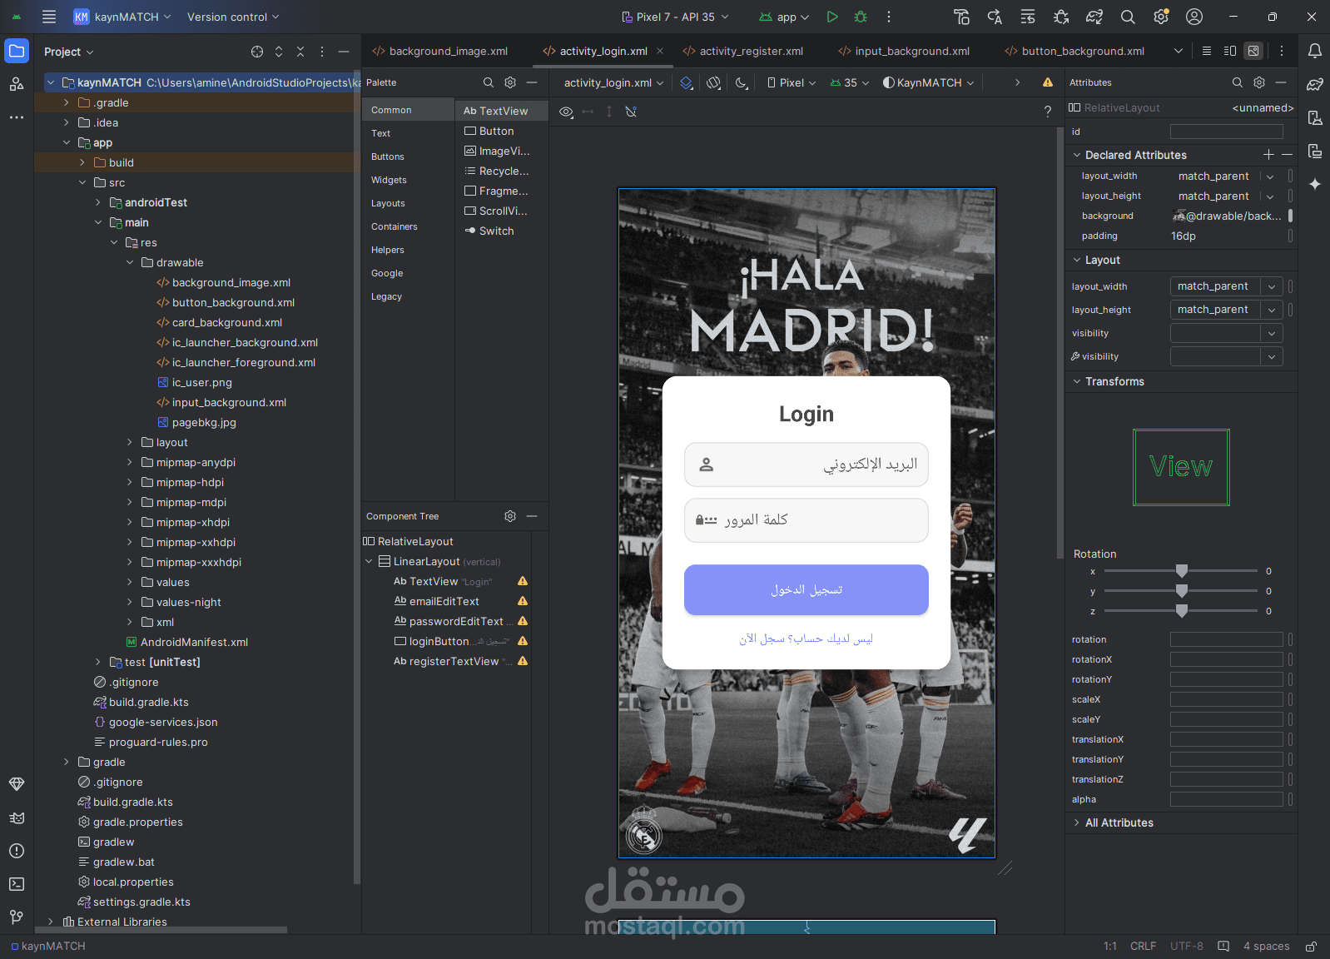Click the Debug app bug icon
Screen dimensions: 1330x959
click(x=861, y=17)
